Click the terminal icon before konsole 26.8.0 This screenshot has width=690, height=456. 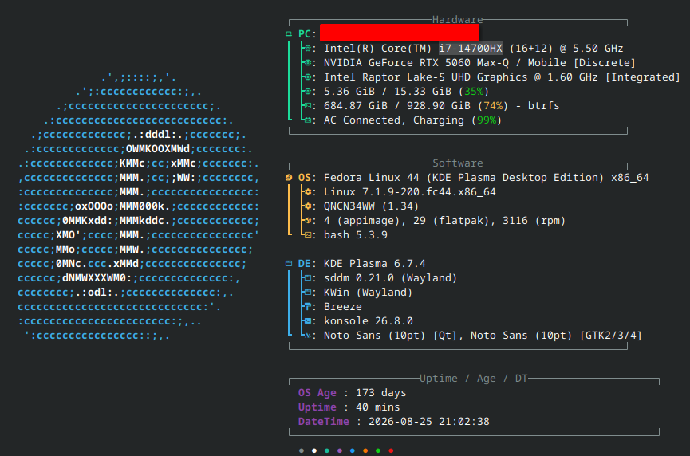click(x=308, y=321)
